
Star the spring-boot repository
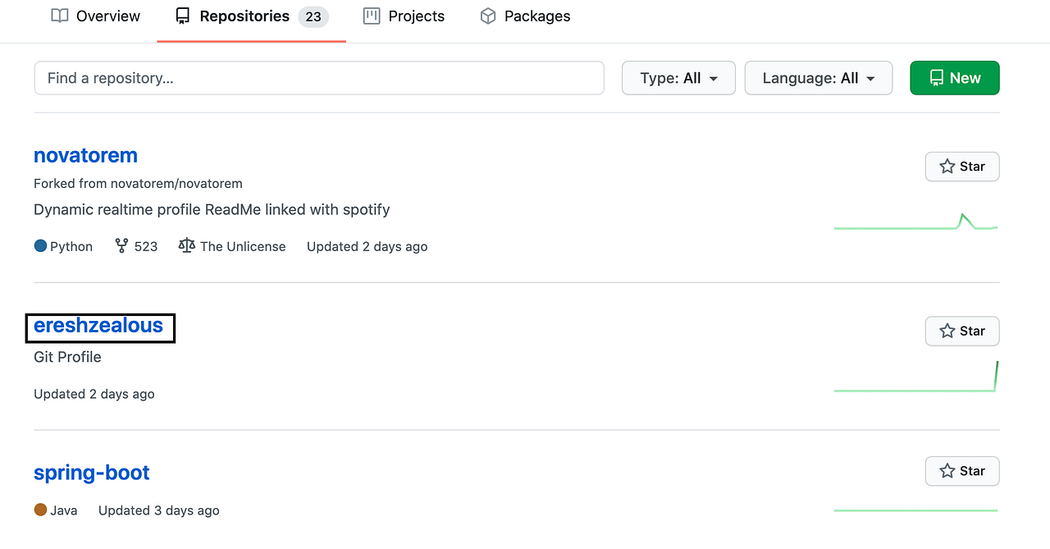pyautogui.click(x=961, y=471)
